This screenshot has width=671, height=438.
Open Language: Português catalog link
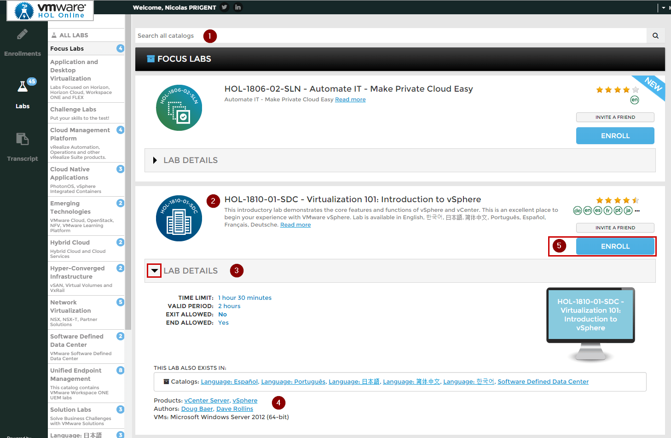293,382
